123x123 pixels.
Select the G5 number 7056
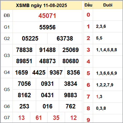click(24, 84)
